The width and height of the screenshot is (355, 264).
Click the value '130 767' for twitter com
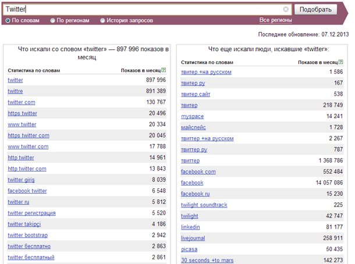click(x=156, y=102)
